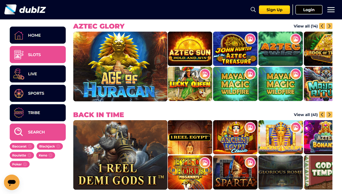The image size is (342, 194).
Task: Show next Aztec Glory games arrow
Action: [x=329, y=26]
